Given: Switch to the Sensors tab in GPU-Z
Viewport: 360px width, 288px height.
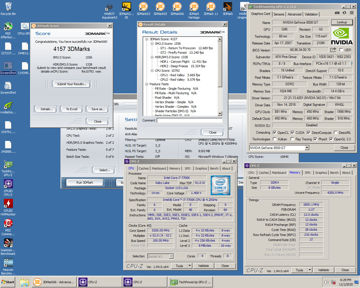Looking at the screenshot, I should click(x=279, y=14).
